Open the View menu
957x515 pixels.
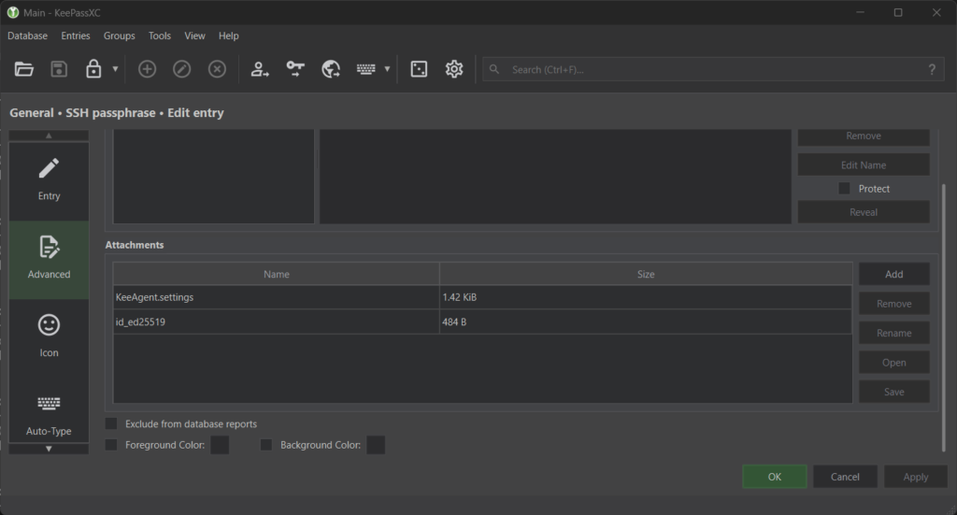pos(194,36)
